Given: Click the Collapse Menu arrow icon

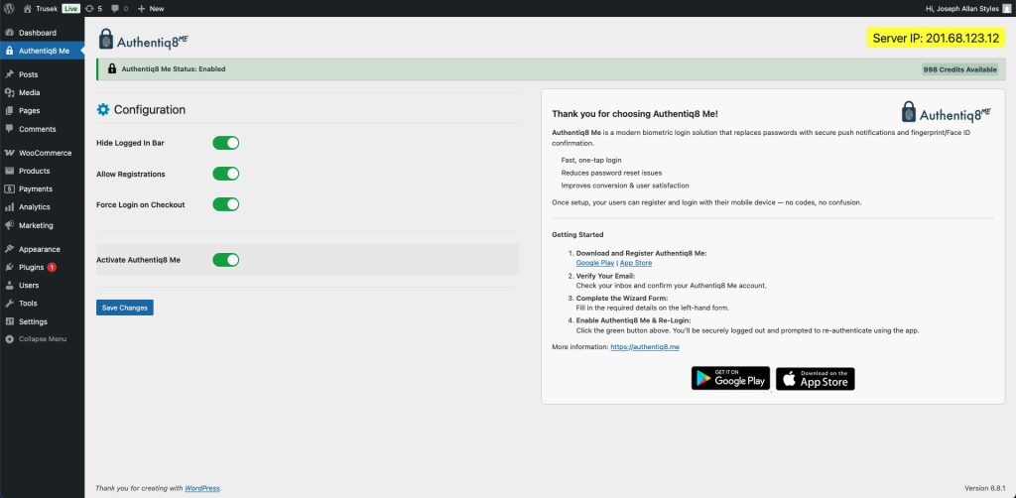Looking at the screenshot, I should pyautogui.click(x=9, y=339).
